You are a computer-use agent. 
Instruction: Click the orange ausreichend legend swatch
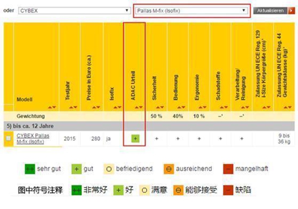pyautogui.click(x=169, y=169)
